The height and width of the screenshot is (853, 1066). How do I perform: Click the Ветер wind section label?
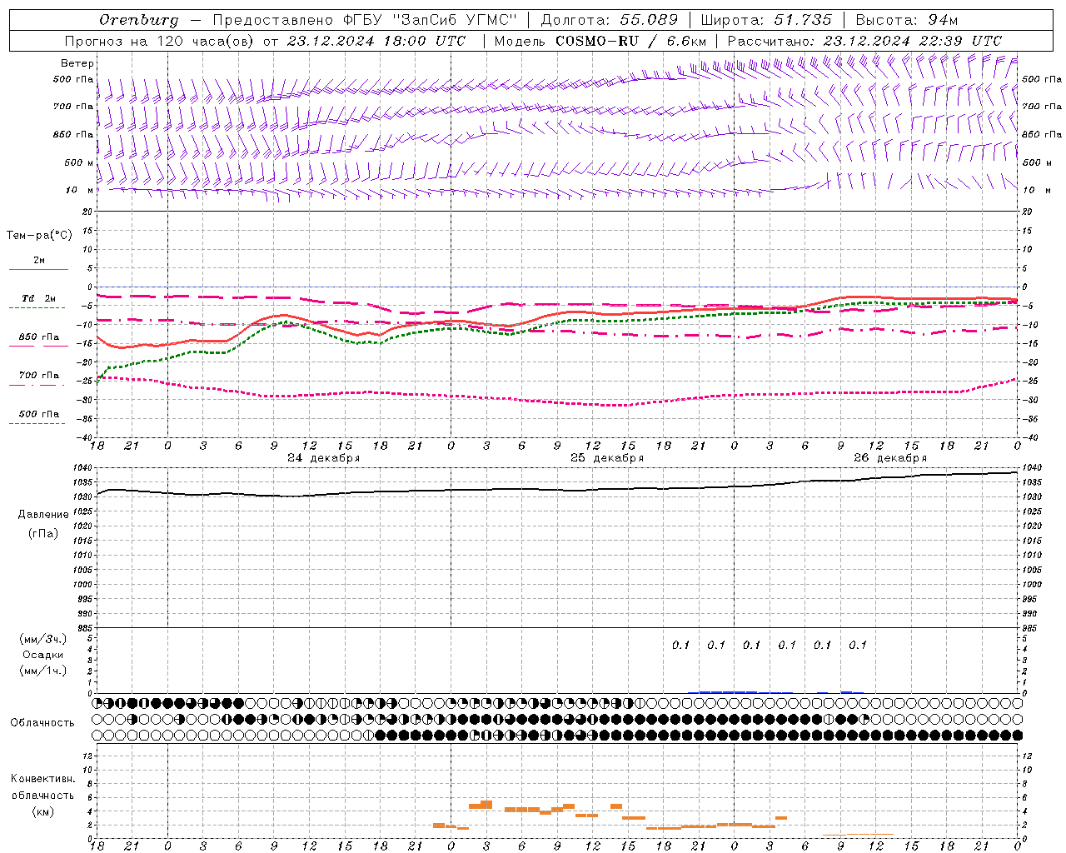[77, 63]
